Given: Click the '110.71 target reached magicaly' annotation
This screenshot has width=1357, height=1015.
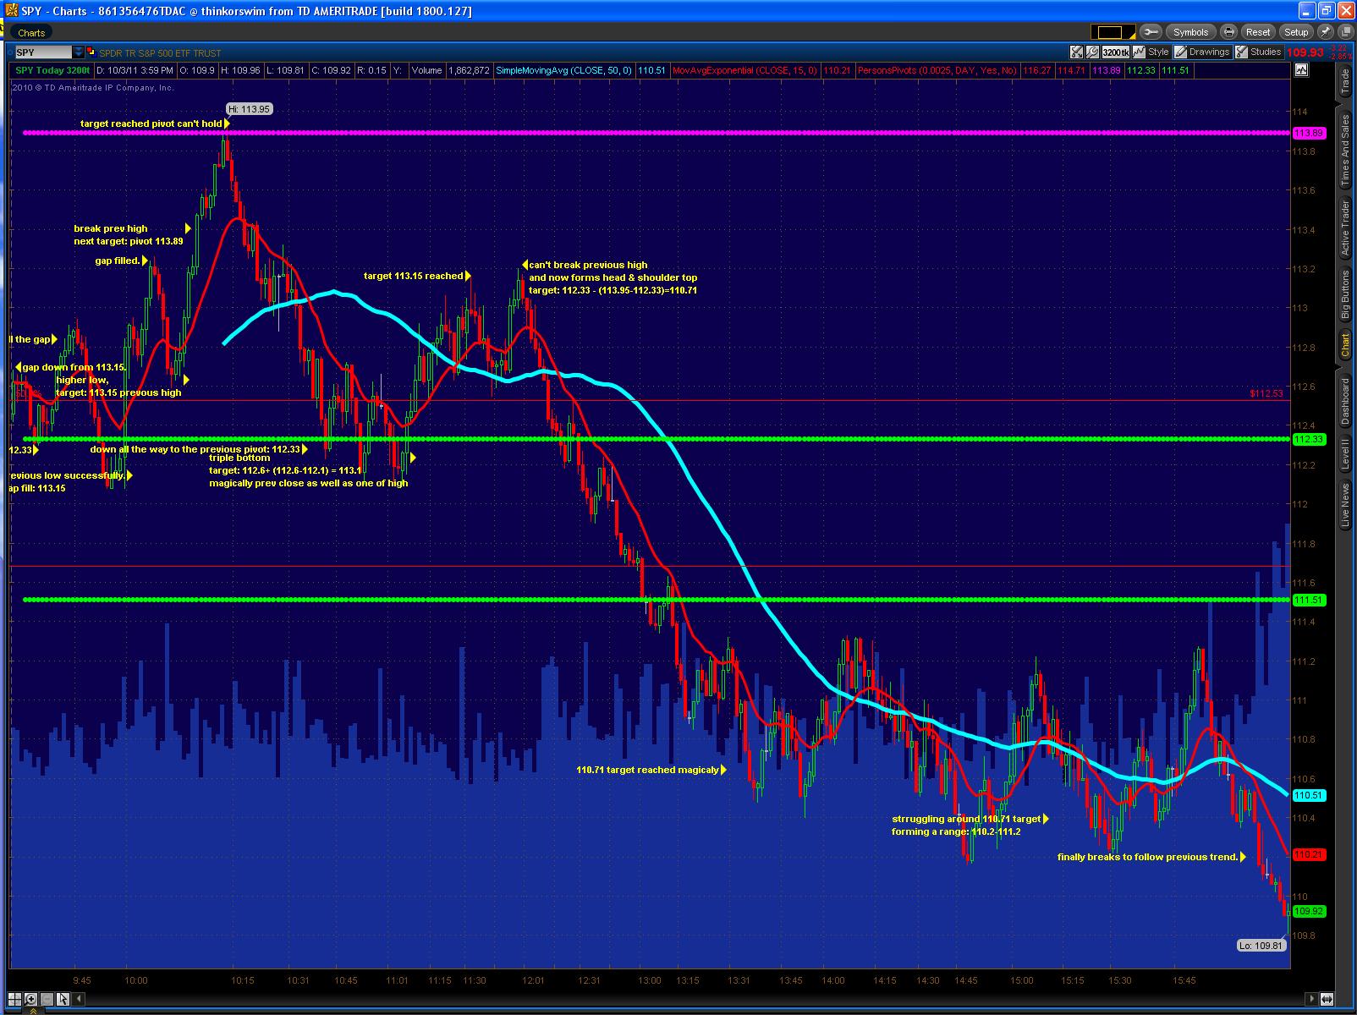Looking at the screenshot, I should click(647, 770).
